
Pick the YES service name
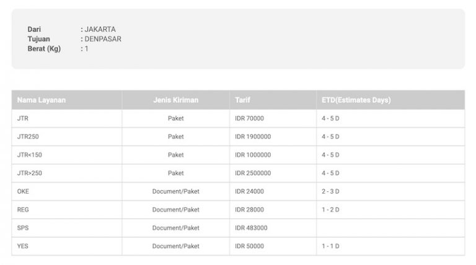[x=23, y=246]
